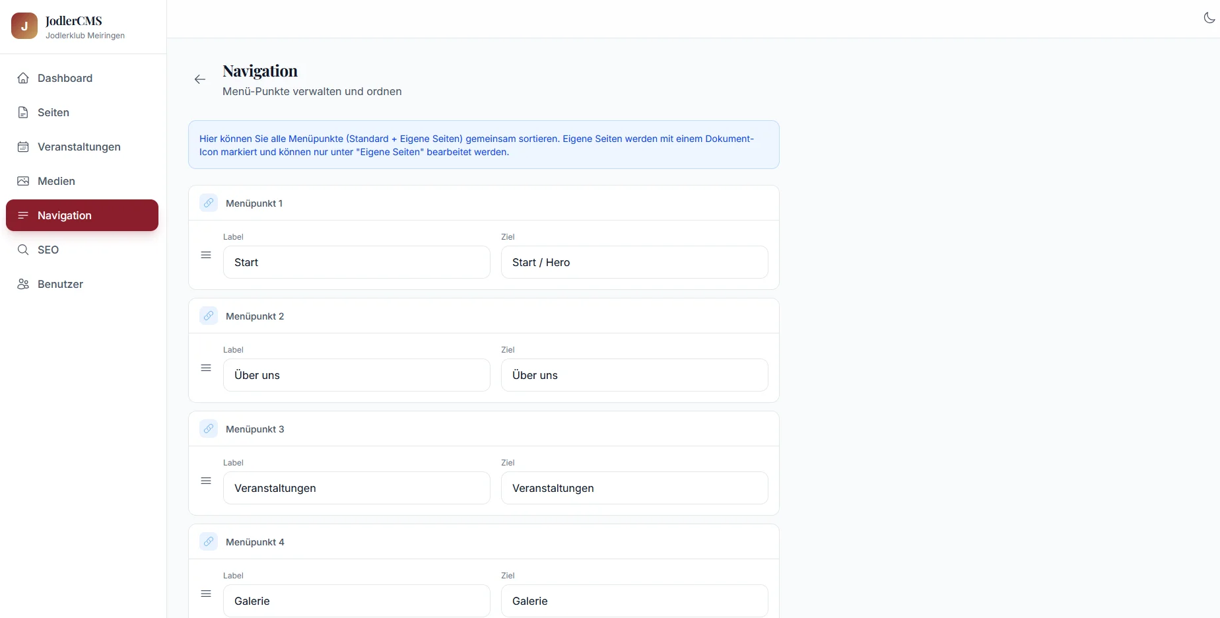Click the JodlerCMS logo icon
The height and width of the screenshot is (618, 1220).
(x=24, y=26)
